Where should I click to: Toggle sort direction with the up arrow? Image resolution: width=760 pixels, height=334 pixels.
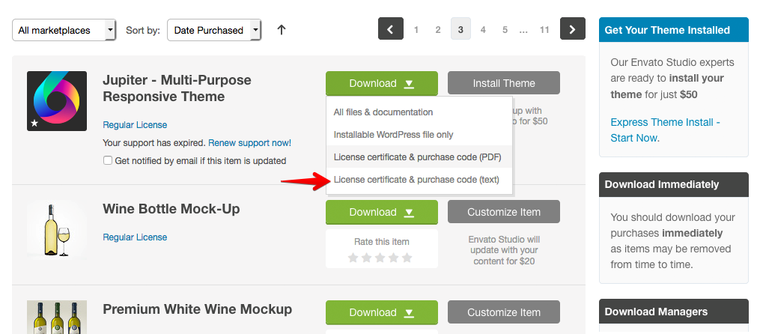pyautogui.click(x=281, y=30)
